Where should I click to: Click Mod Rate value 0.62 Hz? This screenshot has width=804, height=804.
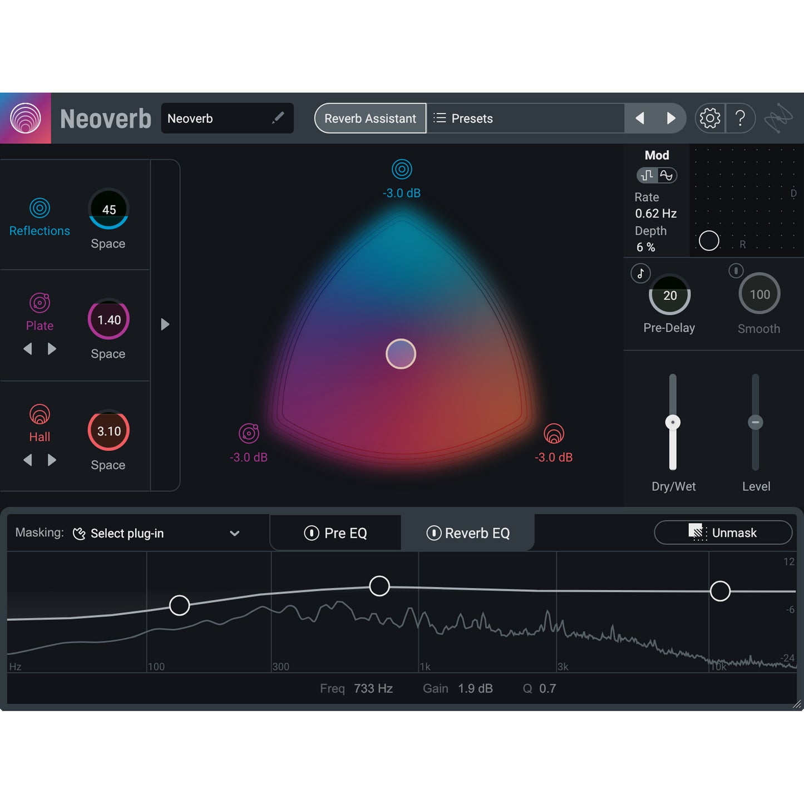click(656, 214)
